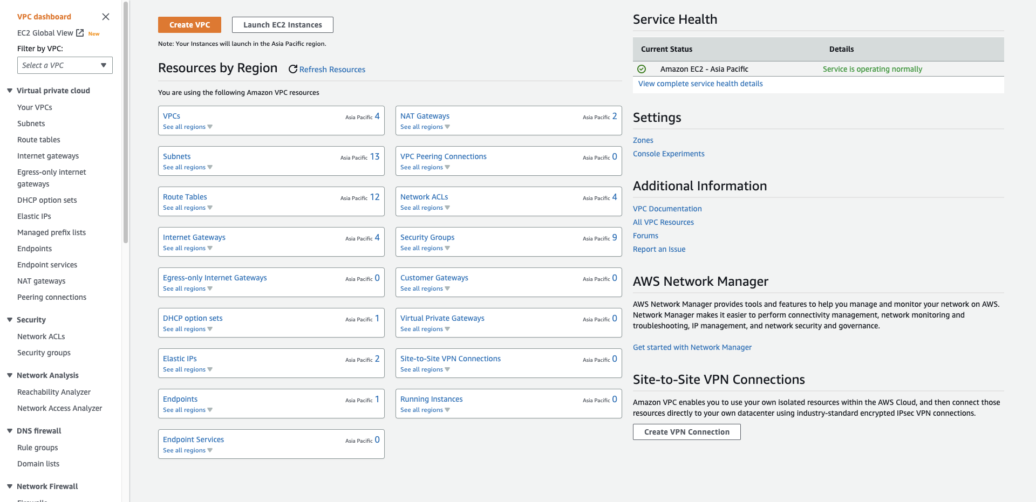Collapse the Network Analysis section

[x=10, y=375]
